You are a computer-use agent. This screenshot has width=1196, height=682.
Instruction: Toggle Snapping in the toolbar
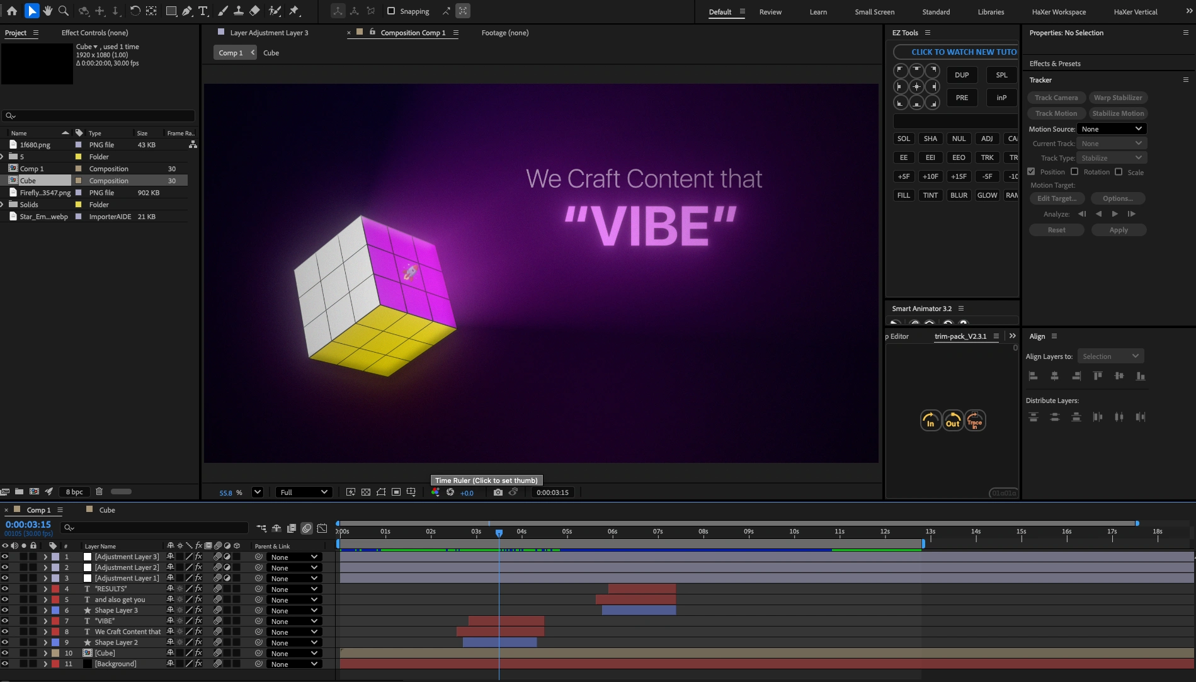pyautogui.click(x=392, y=11)
